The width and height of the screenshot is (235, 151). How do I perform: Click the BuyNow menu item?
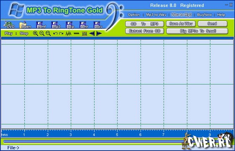point(204,15)
